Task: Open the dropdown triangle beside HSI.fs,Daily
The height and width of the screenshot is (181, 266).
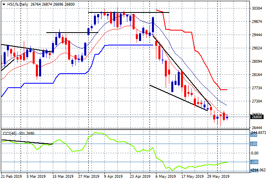Action: pyautogui.click(x=4, y=4)
